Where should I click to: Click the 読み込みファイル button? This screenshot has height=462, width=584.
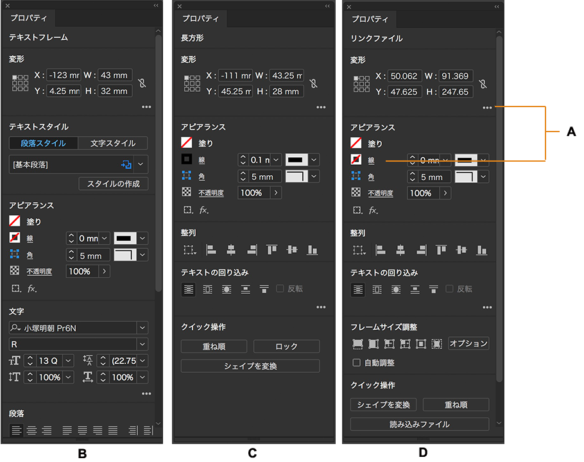pos(420,424)
